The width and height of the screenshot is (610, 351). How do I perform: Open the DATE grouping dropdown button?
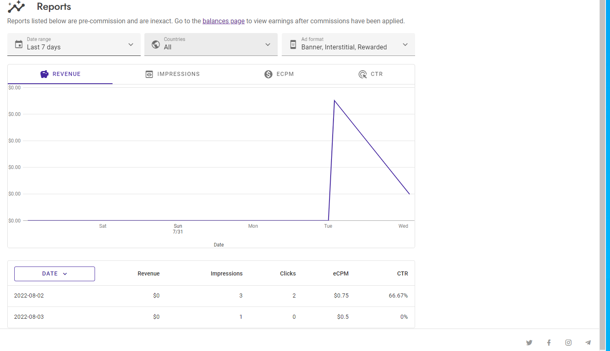55,274
